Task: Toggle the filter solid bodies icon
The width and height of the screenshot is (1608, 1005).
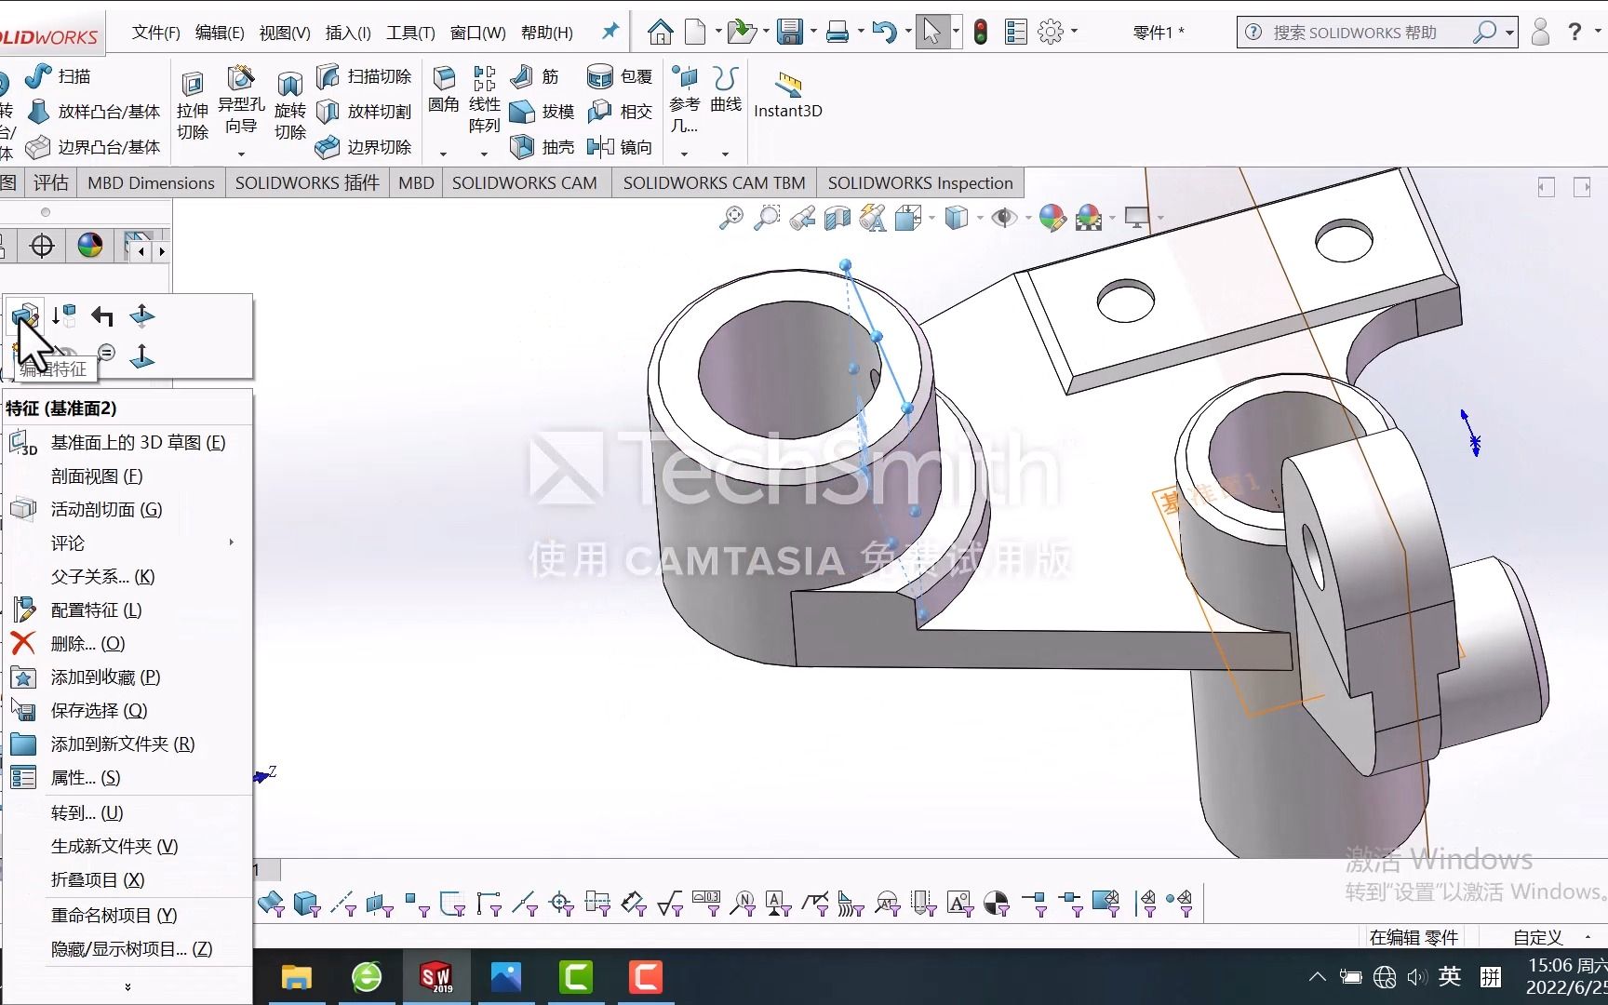Action: coord(307,903)
